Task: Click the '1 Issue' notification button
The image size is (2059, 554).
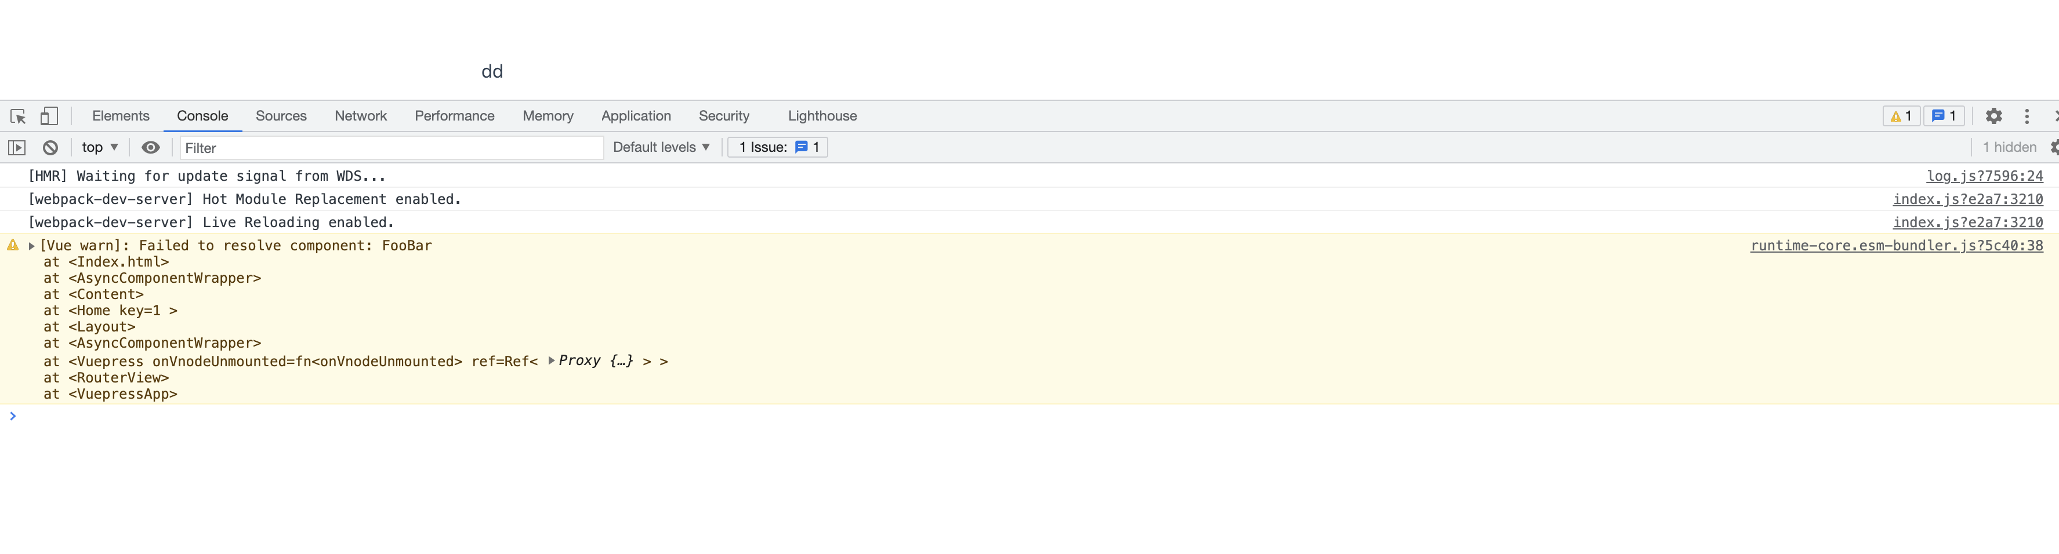Action: (777, 147)
